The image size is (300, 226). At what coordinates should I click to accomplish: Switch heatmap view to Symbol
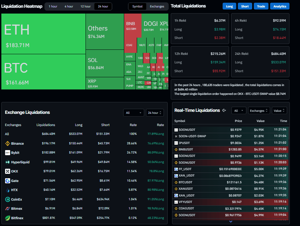coord(137,6)
